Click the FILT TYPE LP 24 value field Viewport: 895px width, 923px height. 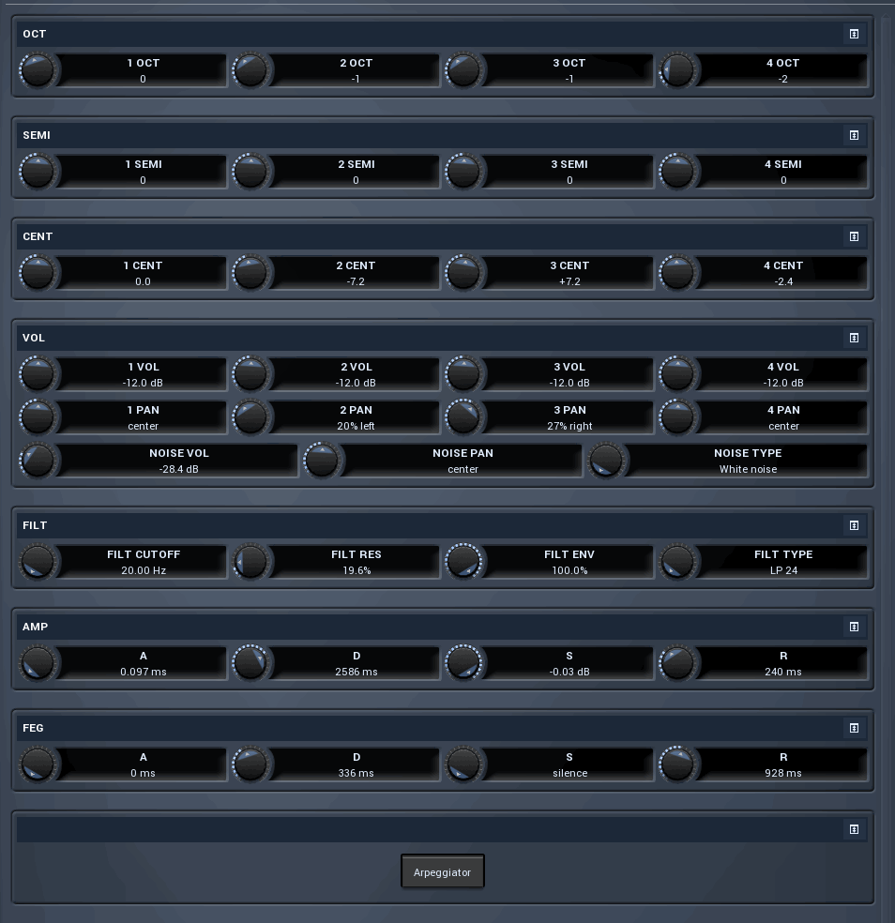783,562
